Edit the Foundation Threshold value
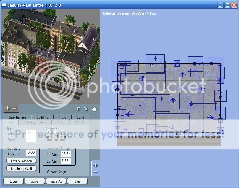Screen dimensions: 239x188 coord(31,153)
